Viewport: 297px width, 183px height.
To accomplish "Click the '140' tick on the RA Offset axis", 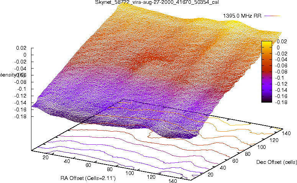I will pos(172,181).
